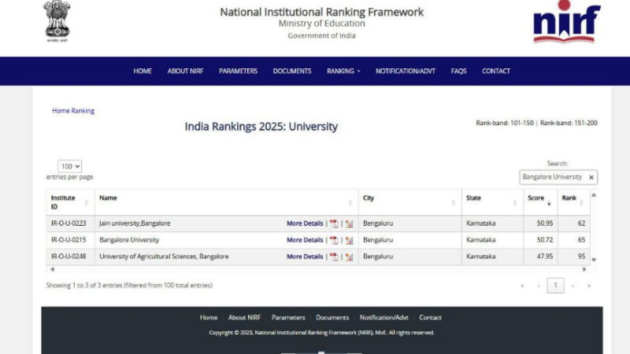630x354 pixels.
Task: Sort table by Name column arrows
Action: (x=350, y=203)
